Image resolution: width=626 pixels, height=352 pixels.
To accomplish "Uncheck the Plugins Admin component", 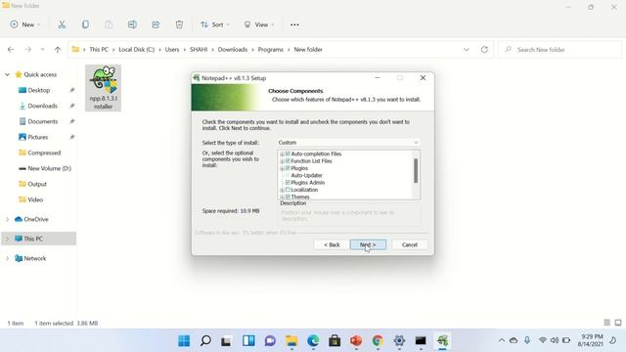I will tap(288, 183).
